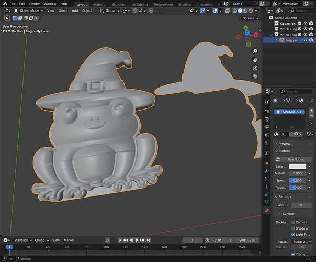This screenshot has width=316, height=262.
Task: Open the timeline Playback menu
Action: point(23,240)
